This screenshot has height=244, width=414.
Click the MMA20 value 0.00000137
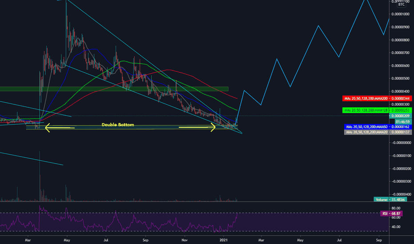401,132
